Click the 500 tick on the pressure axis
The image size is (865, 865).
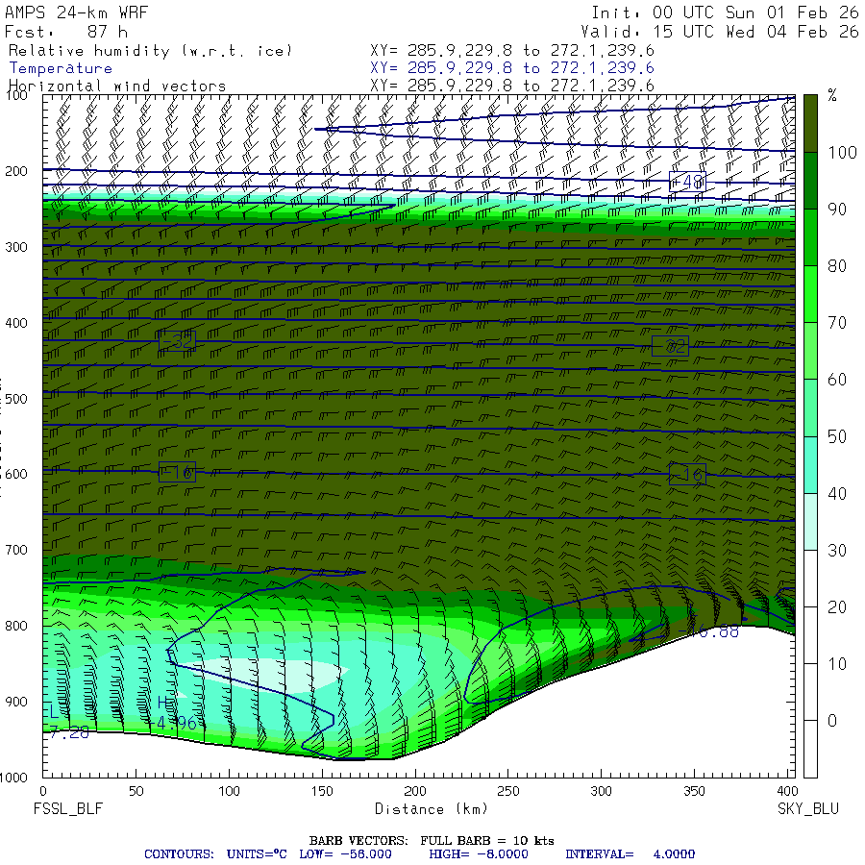pos(16,399)
